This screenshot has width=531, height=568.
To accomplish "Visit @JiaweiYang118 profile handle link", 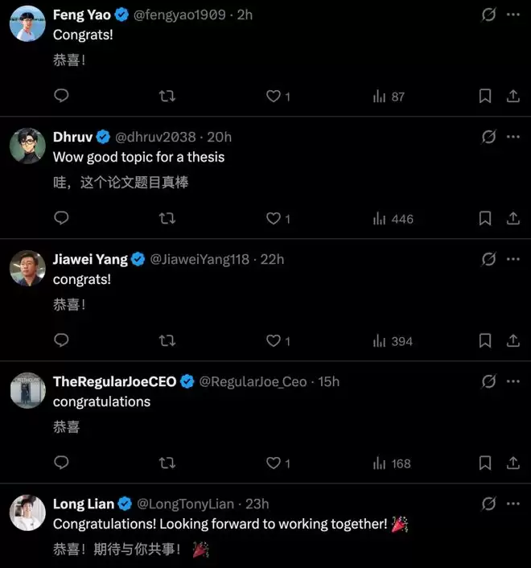I will pos(200,259).
